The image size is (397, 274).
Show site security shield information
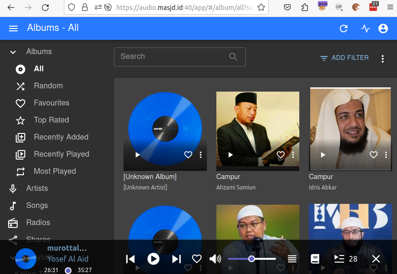pyautogui.click(x=71, y=7)
